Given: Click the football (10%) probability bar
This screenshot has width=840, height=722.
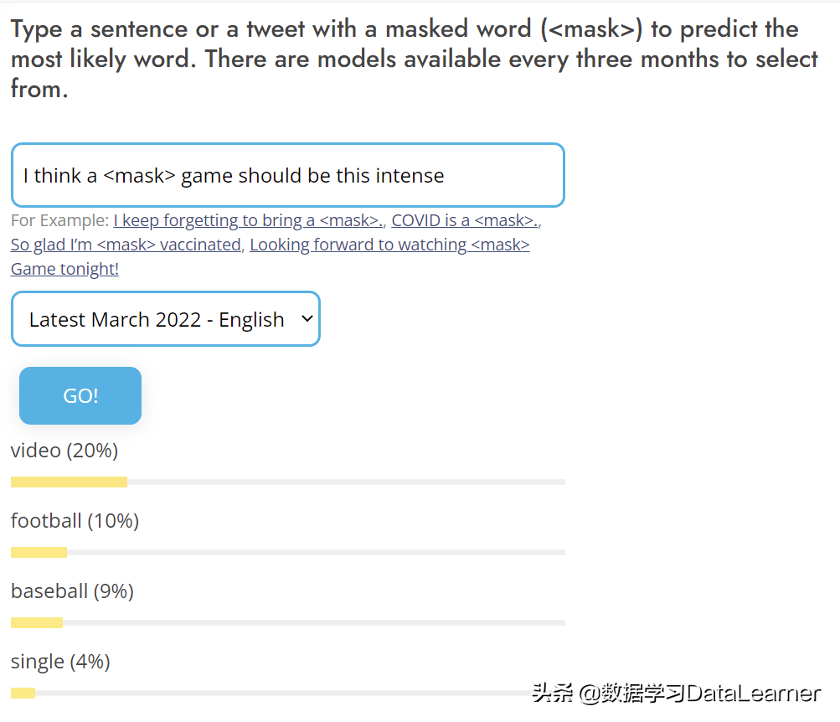Looking at the screenshot, I should point(287,552).
